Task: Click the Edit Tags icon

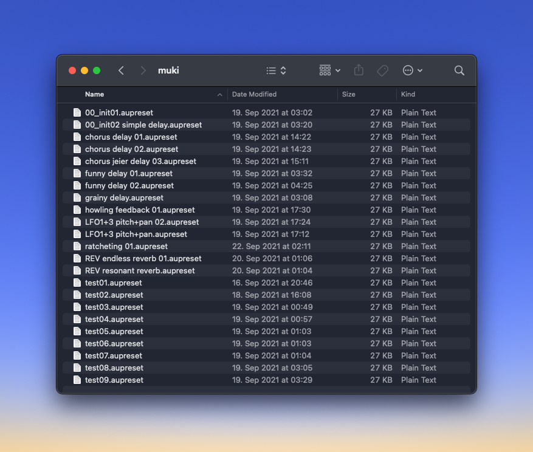Action: (382, 70)
